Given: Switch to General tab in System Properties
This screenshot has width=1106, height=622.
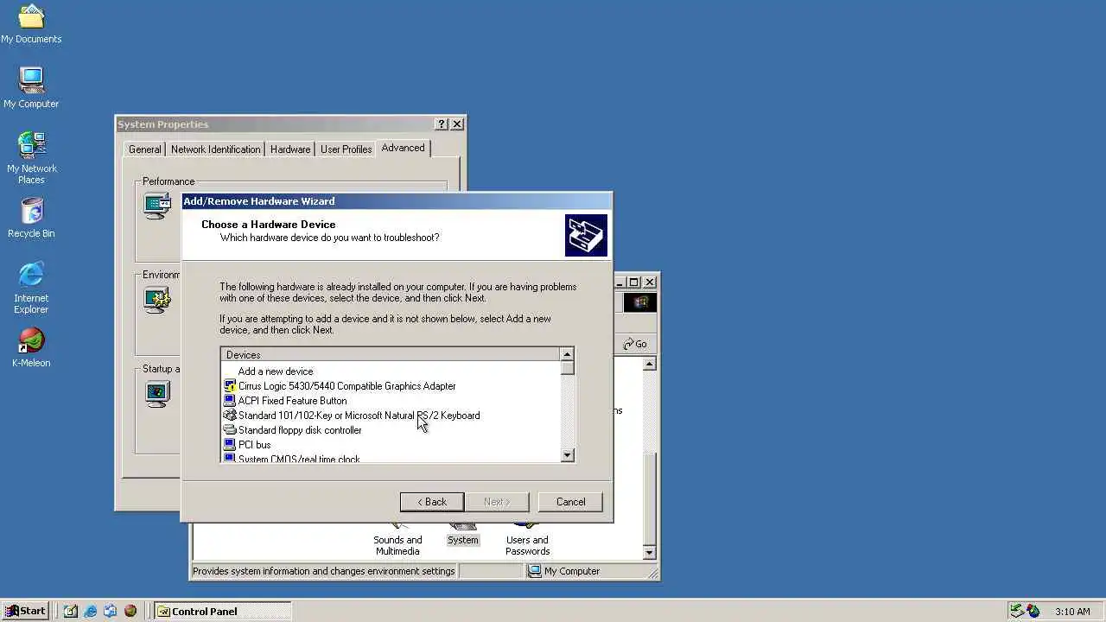Looking at the screenshot, I should pyautogui.click(x=144, y=149).
